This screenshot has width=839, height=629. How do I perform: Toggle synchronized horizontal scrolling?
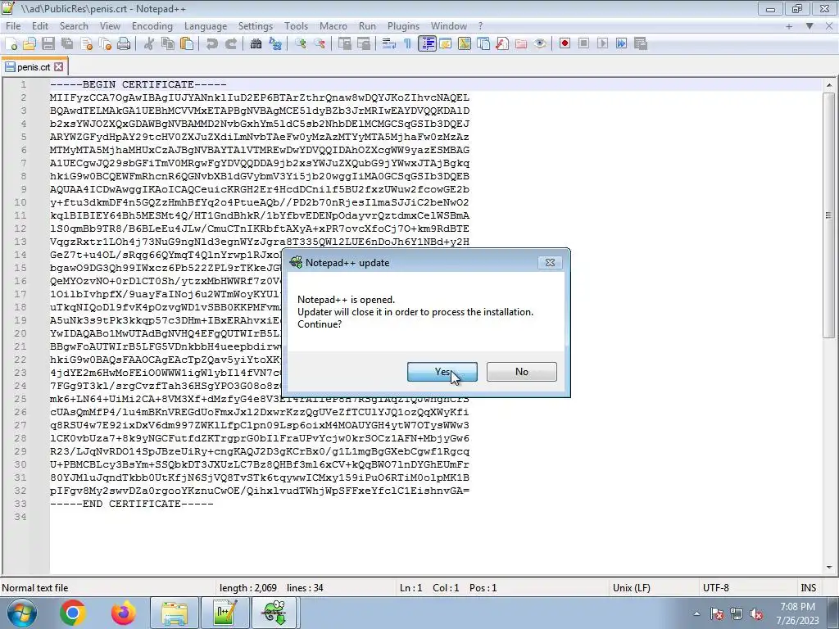363,44
